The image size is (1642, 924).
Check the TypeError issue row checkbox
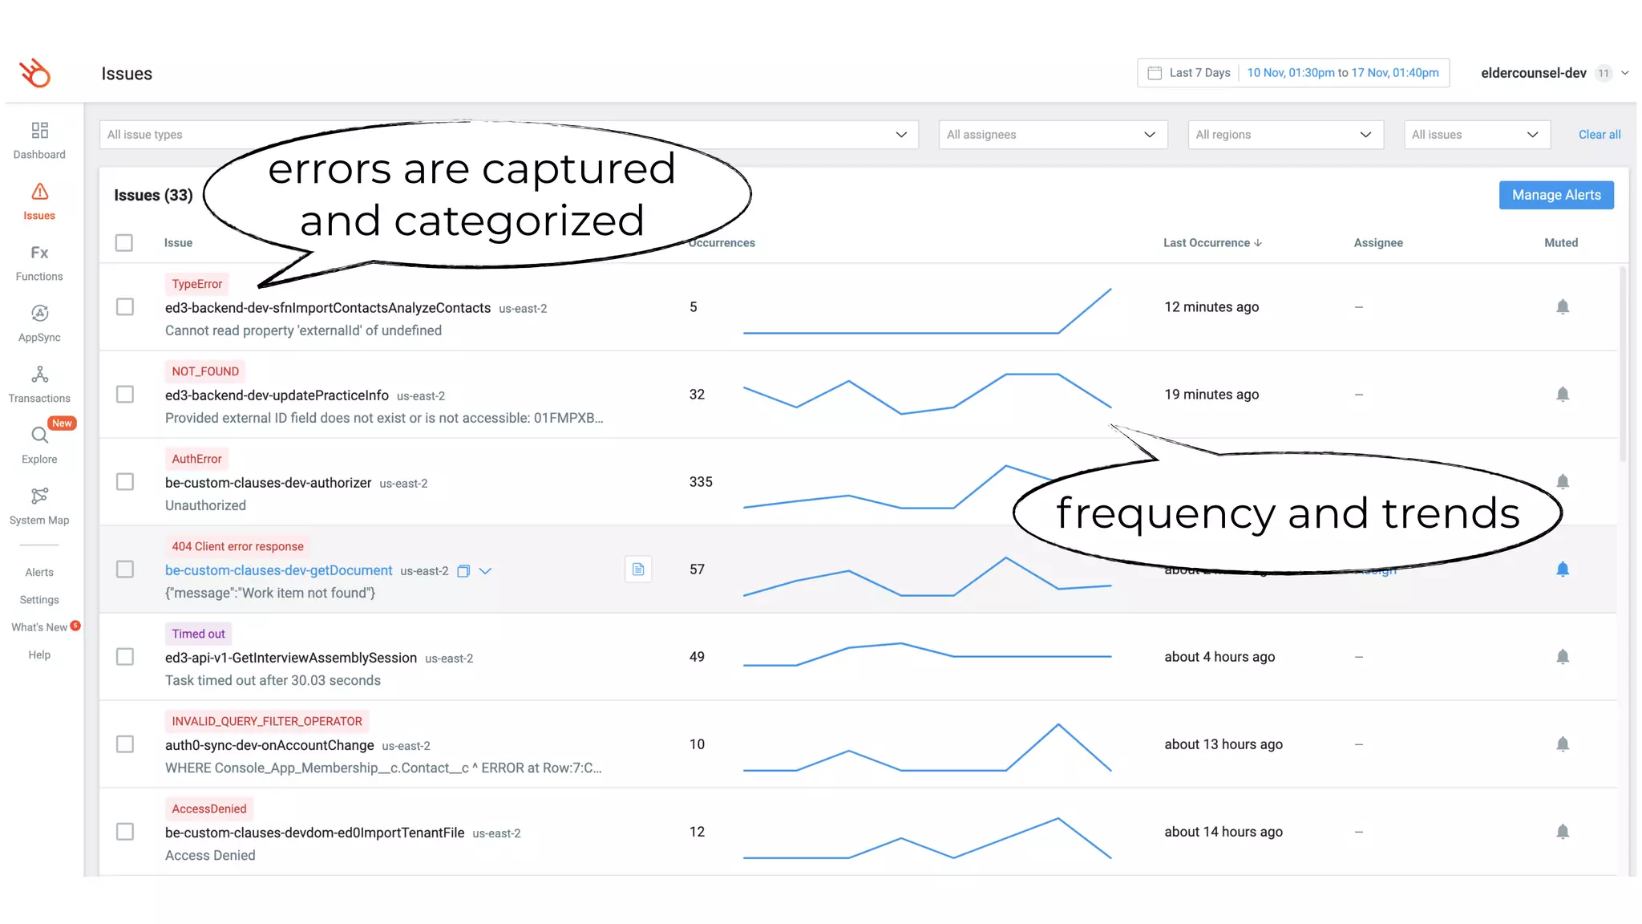pyautogui.click(x=125, y=307)
